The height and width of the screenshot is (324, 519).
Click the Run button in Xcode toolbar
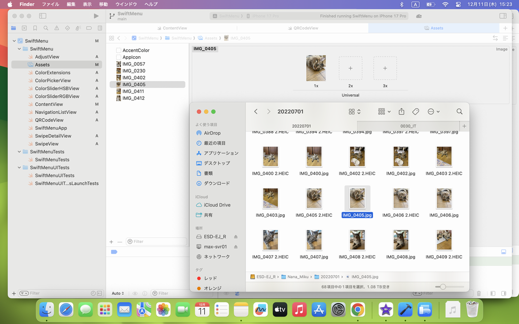(96, 16)
